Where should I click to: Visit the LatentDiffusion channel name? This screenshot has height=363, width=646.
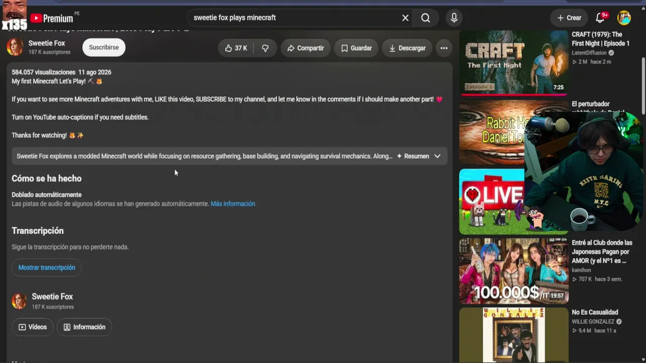tap(589, 53)
